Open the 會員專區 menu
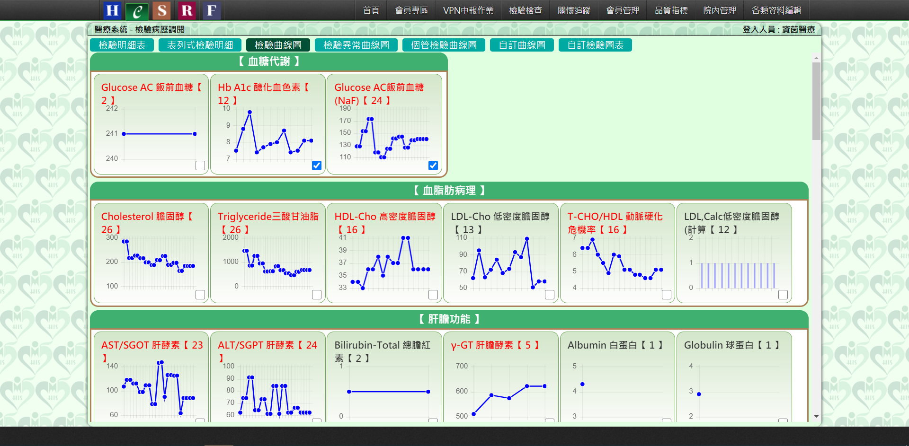Screen dimensions: 909x446 click(x=411, y=10)
